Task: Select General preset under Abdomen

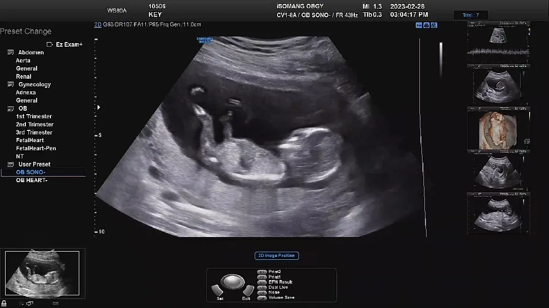Action: coord(26,69)
